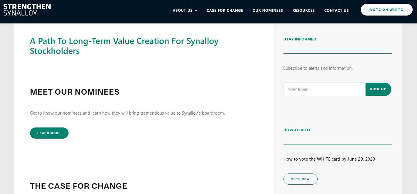Open Our Nominees in the navigation bar
Screen dimensions: 417x194
[268, 11]
